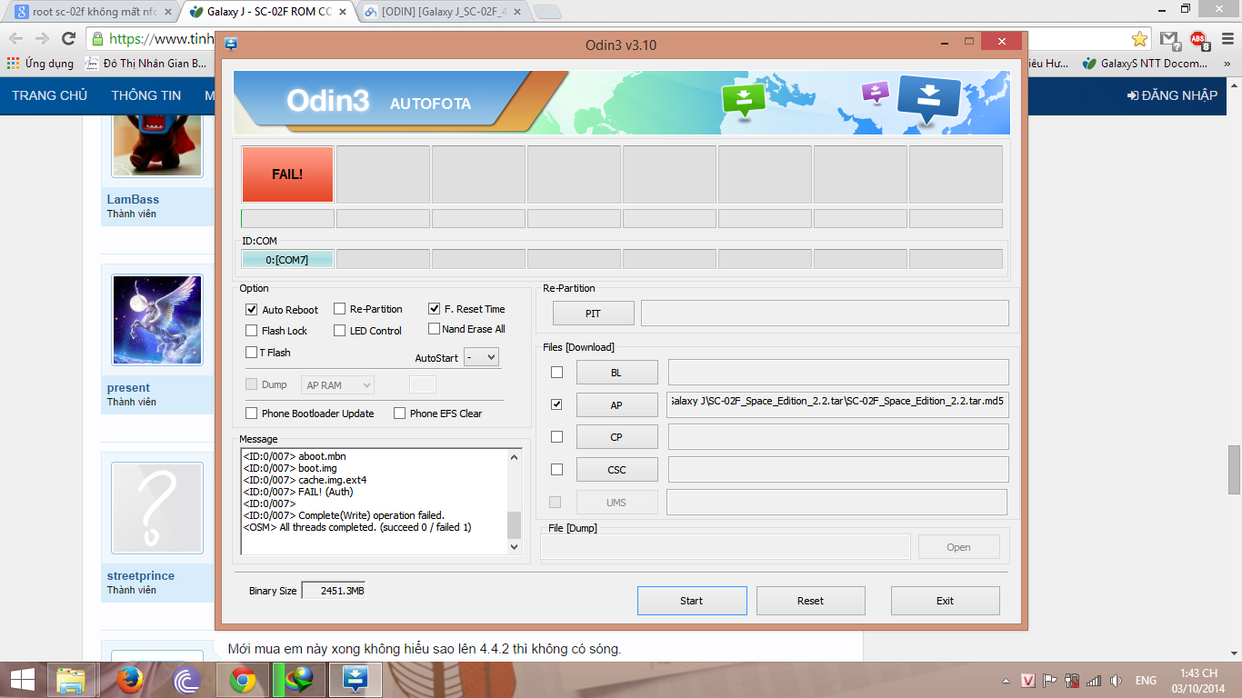Open the GalaxyS NTT Docomo bookmark
The width and height of the screenshot is (1242, 698).
(1146, 64)
